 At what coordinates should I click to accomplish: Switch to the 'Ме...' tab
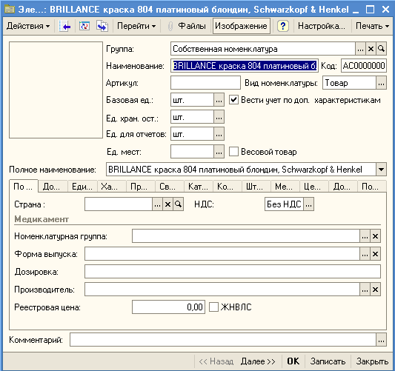click(x=285, y=187)
